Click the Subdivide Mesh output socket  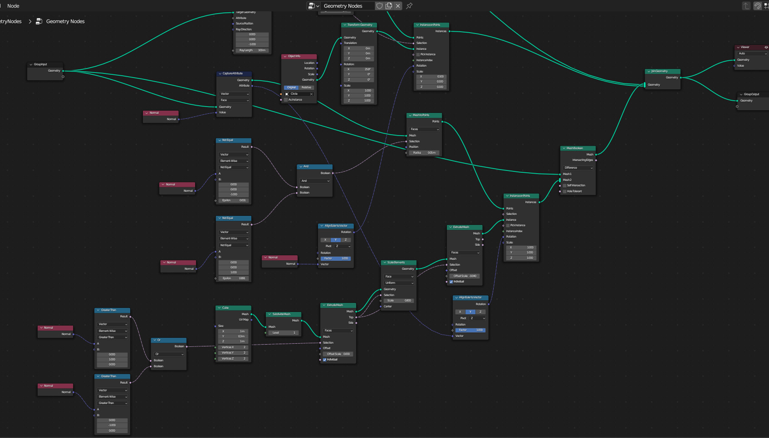(302, 321)
